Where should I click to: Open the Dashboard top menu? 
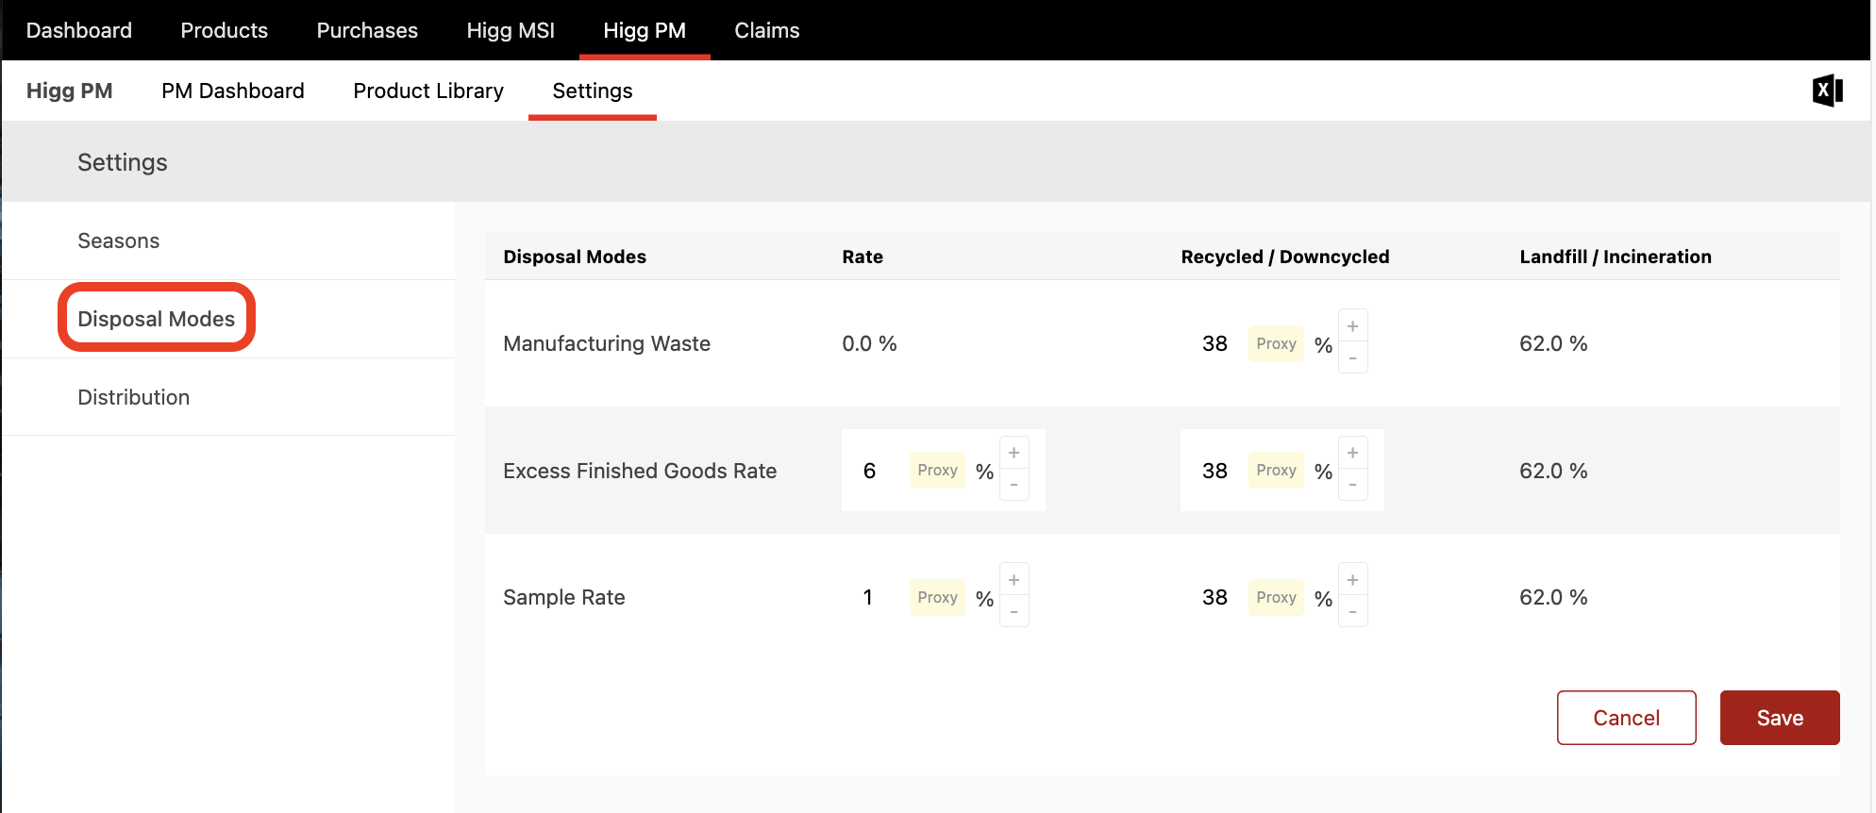79,30
